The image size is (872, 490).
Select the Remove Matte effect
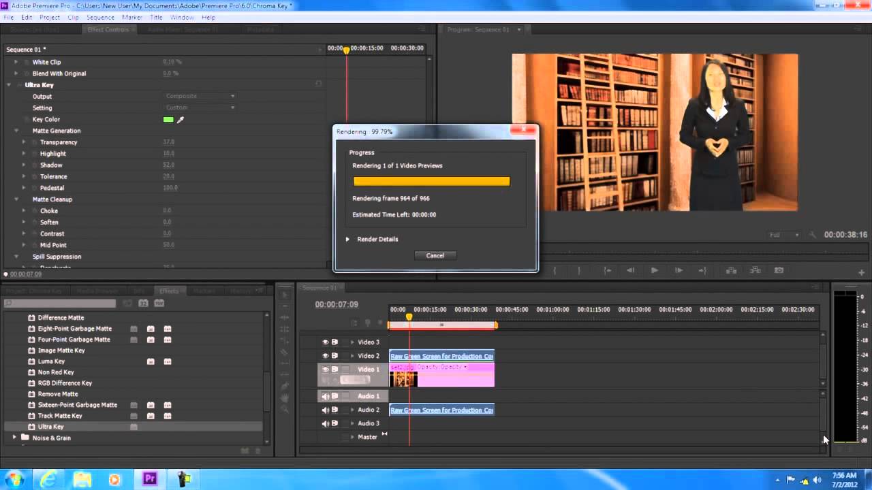tap(58, 394)
